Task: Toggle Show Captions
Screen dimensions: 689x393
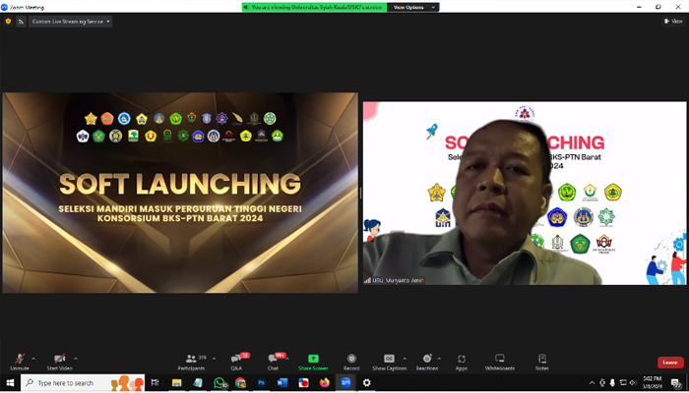Action: pyautogui.click(x=389, y=362)
